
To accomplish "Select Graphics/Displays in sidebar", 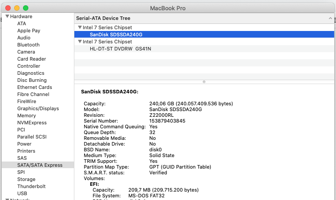I will click(38, 108).
